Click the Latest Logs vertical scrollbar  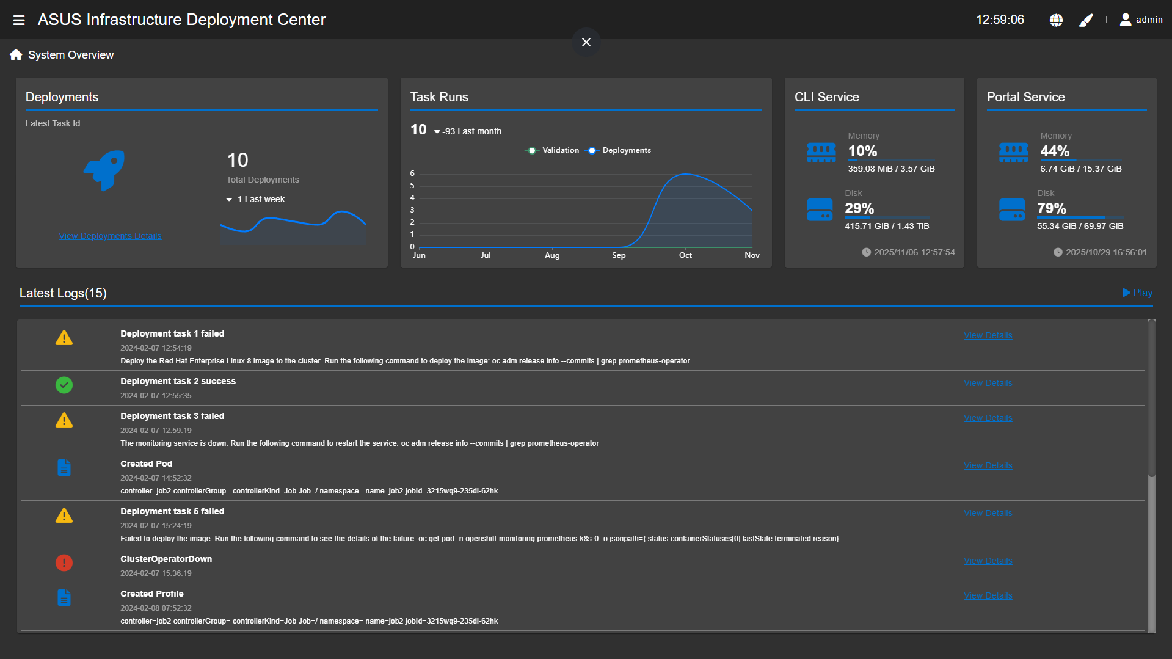[x=1151, y=397]
